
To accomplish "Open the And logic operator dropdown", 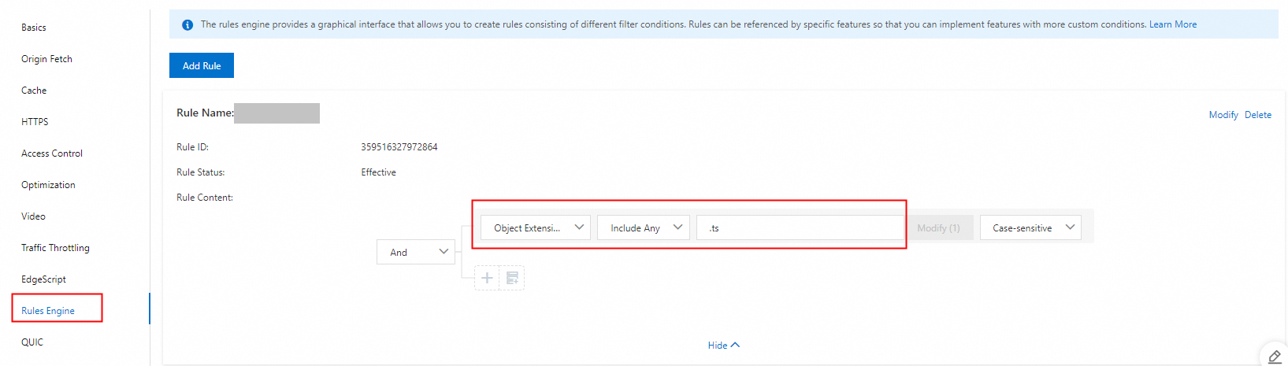I will coord(415,252).
